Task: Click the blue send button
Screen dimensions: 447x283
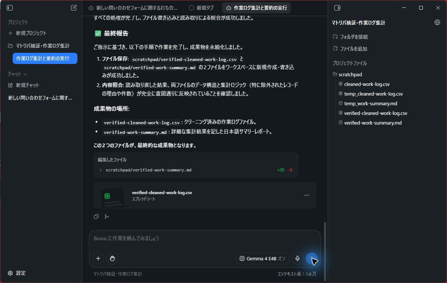Action: coord(312,258)
